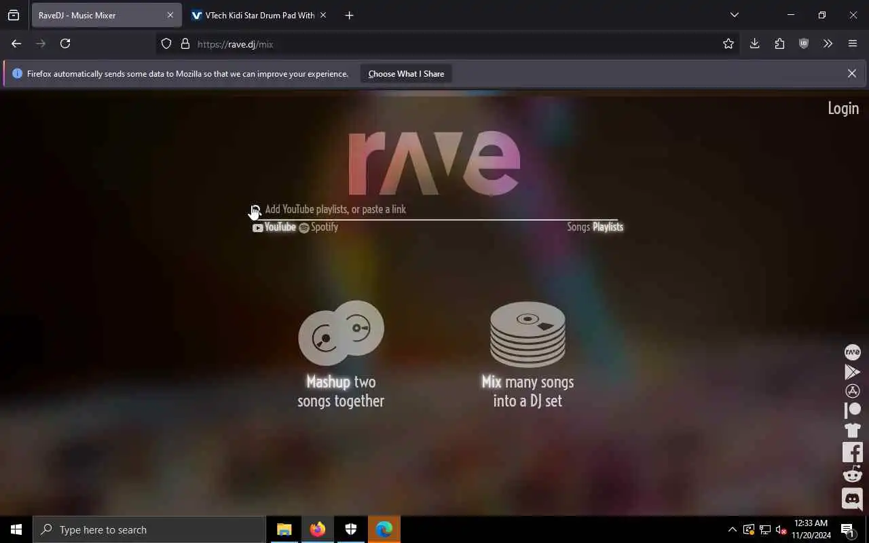Switch search to Playlists
869x543 pixels.
[608, 227]
